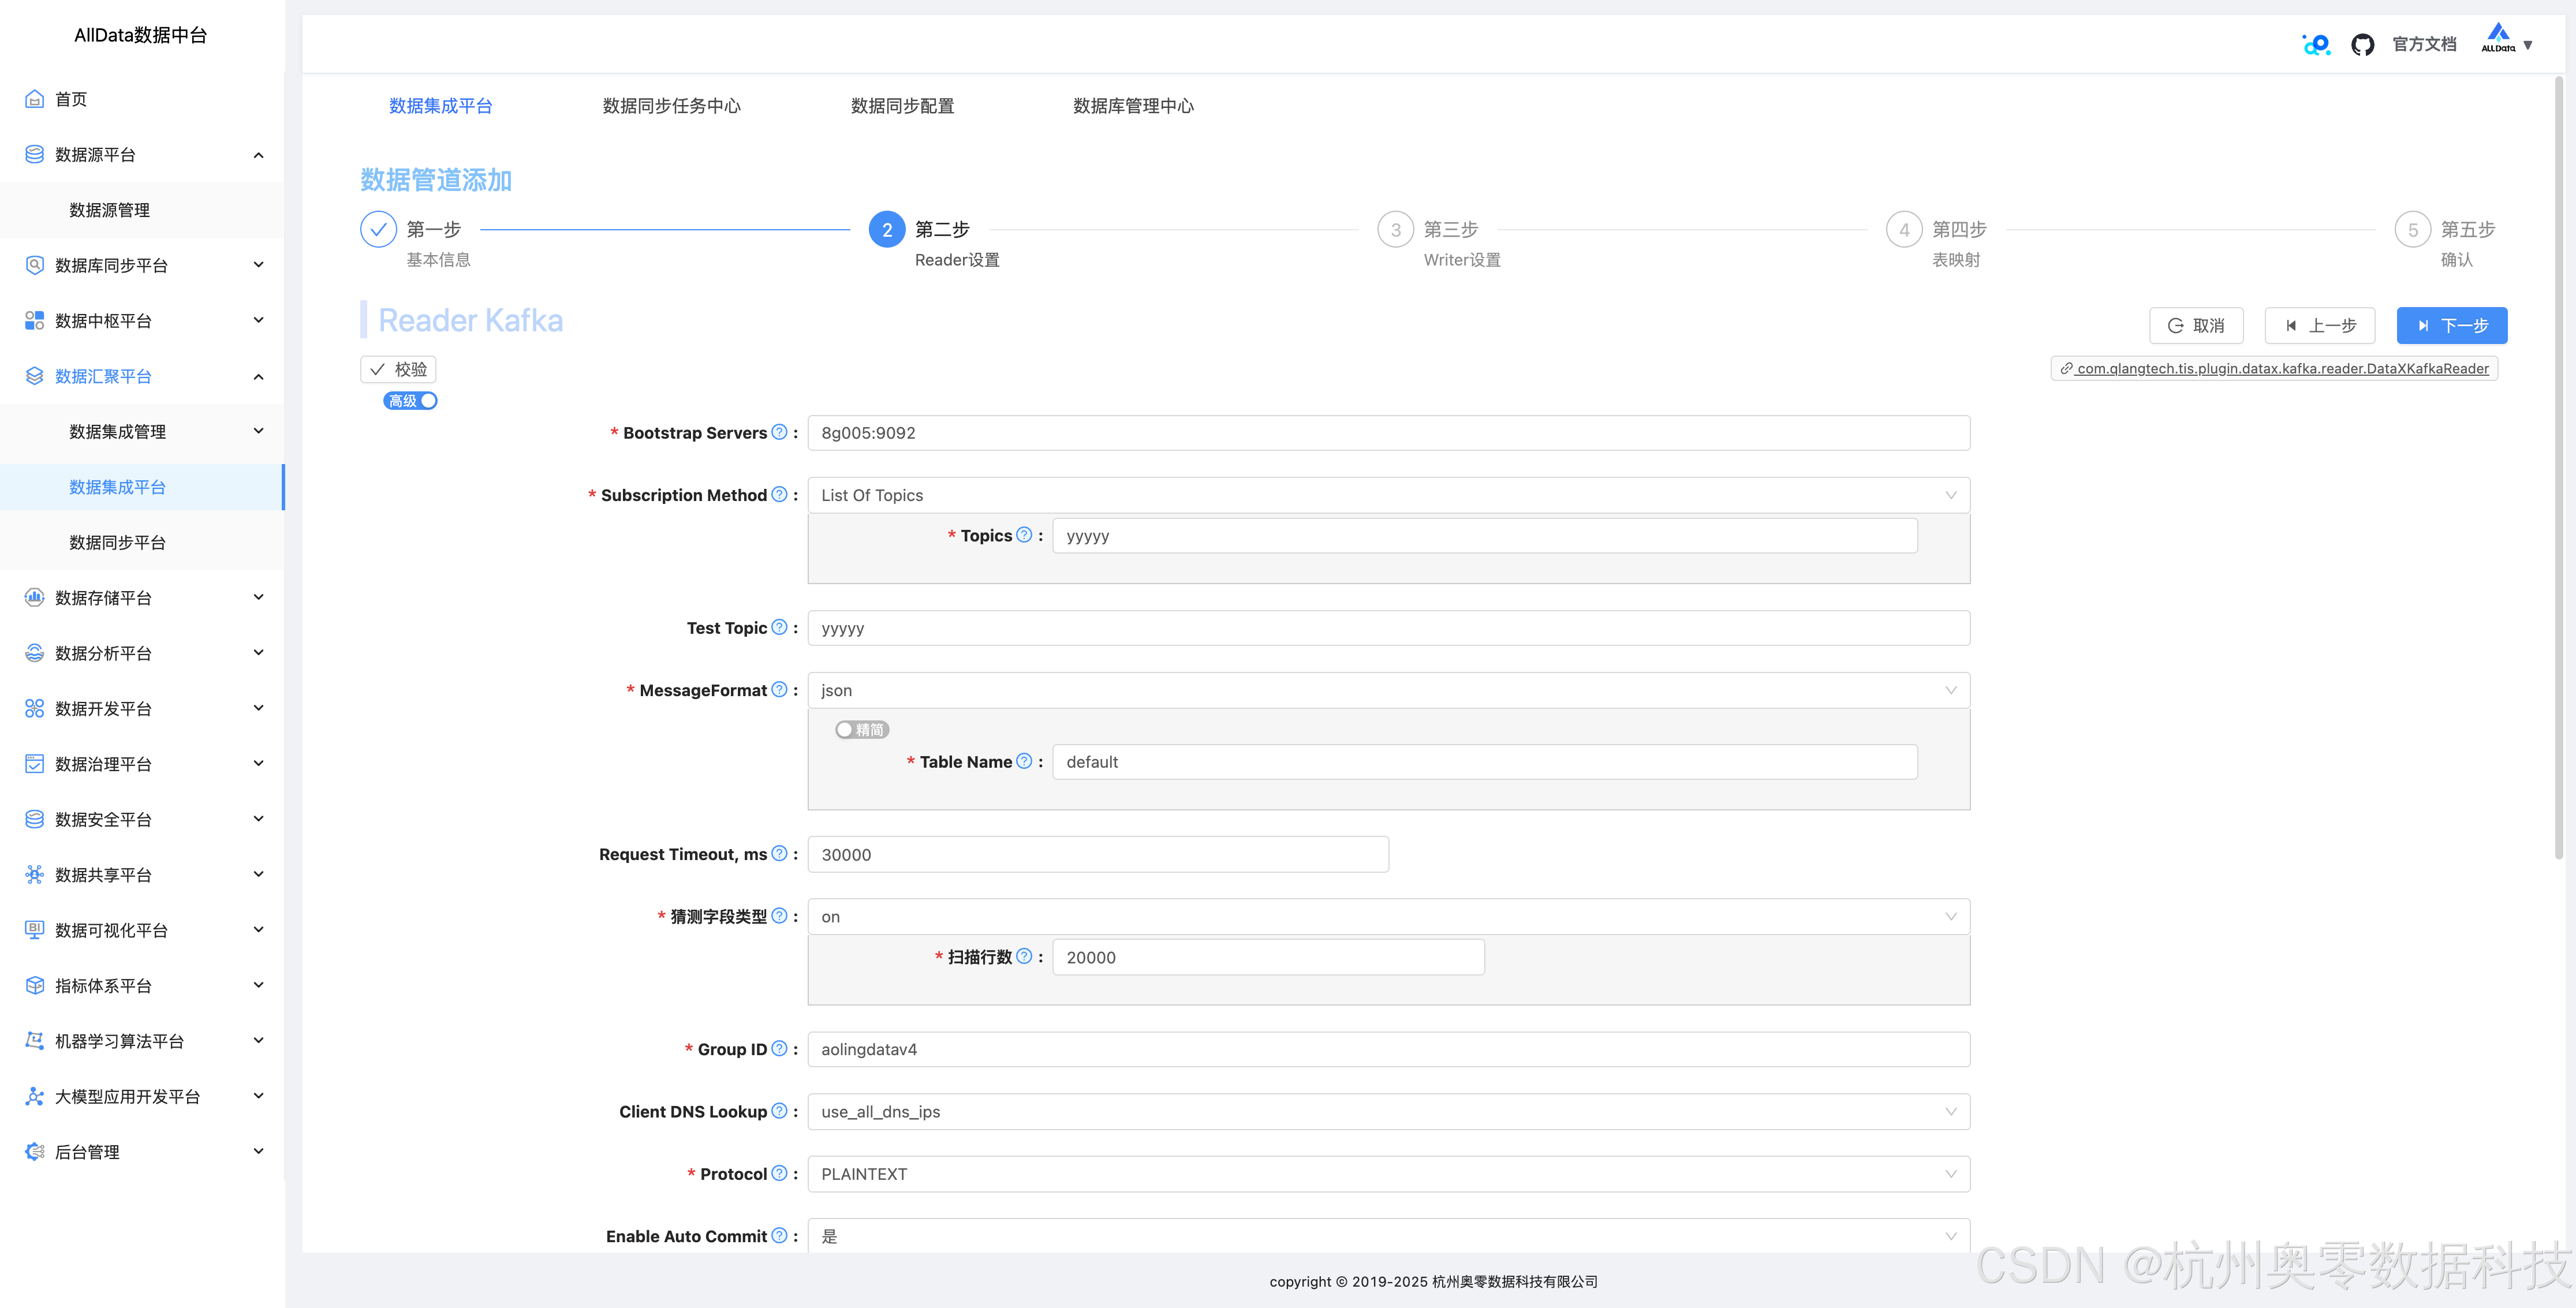This screenshot has width=2576, height=1308.
Task: Open help icon for Subscription Method
Action: pyautogui.click(x=779, y=494)
